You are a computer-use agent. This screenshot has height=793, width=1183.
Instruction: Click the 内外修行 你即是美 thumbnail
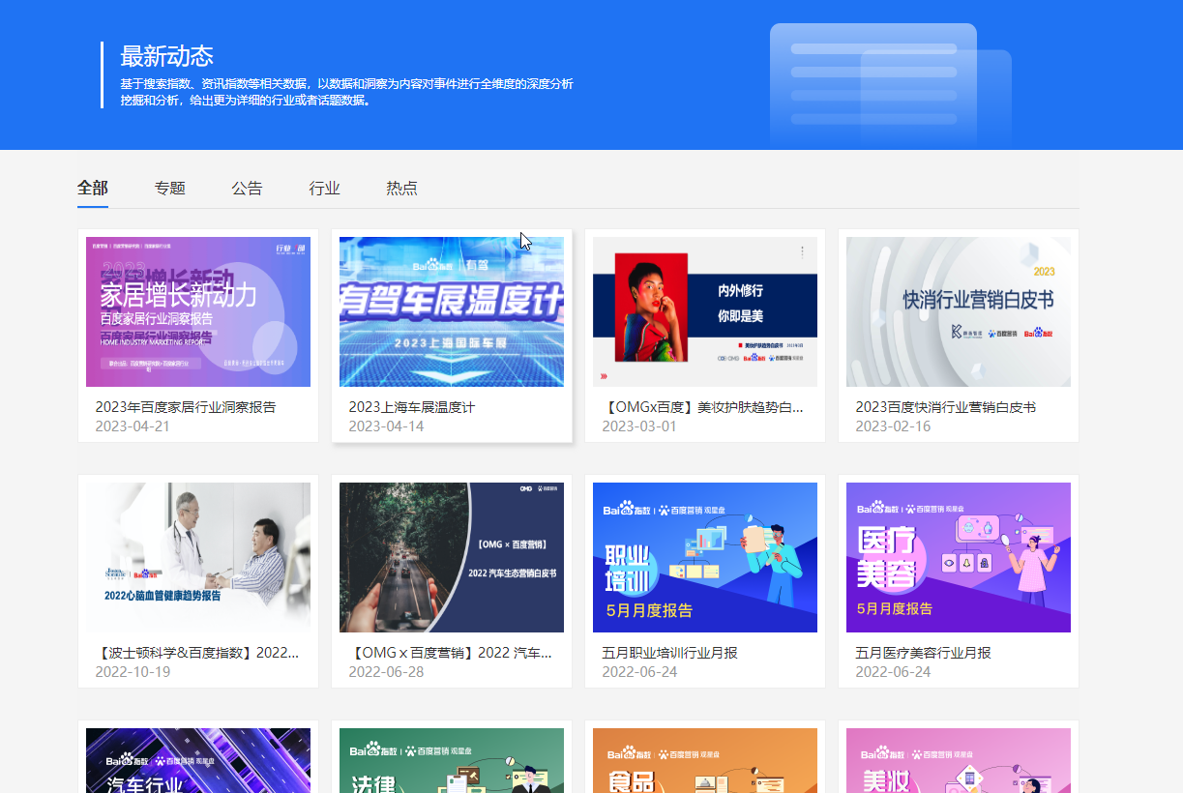(705, 311)
